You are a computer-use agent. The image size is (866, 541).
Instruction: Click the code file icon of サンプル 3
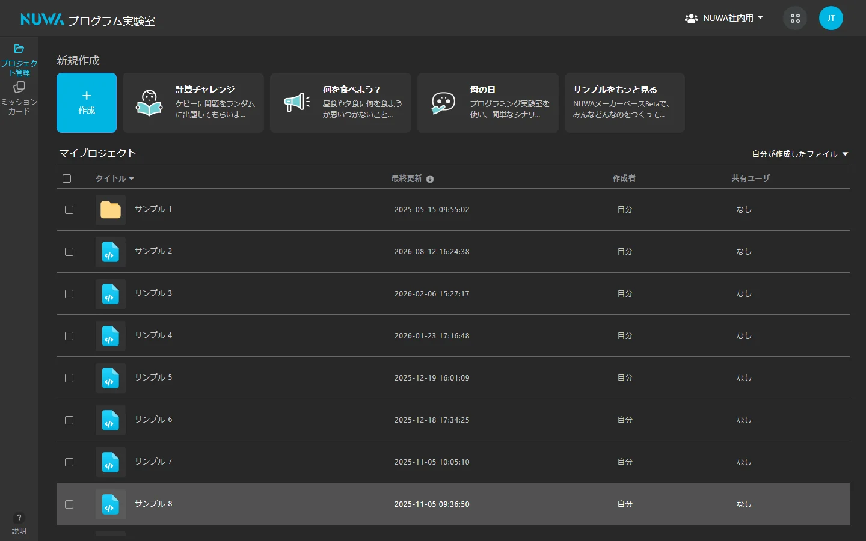tap(111, 294)
